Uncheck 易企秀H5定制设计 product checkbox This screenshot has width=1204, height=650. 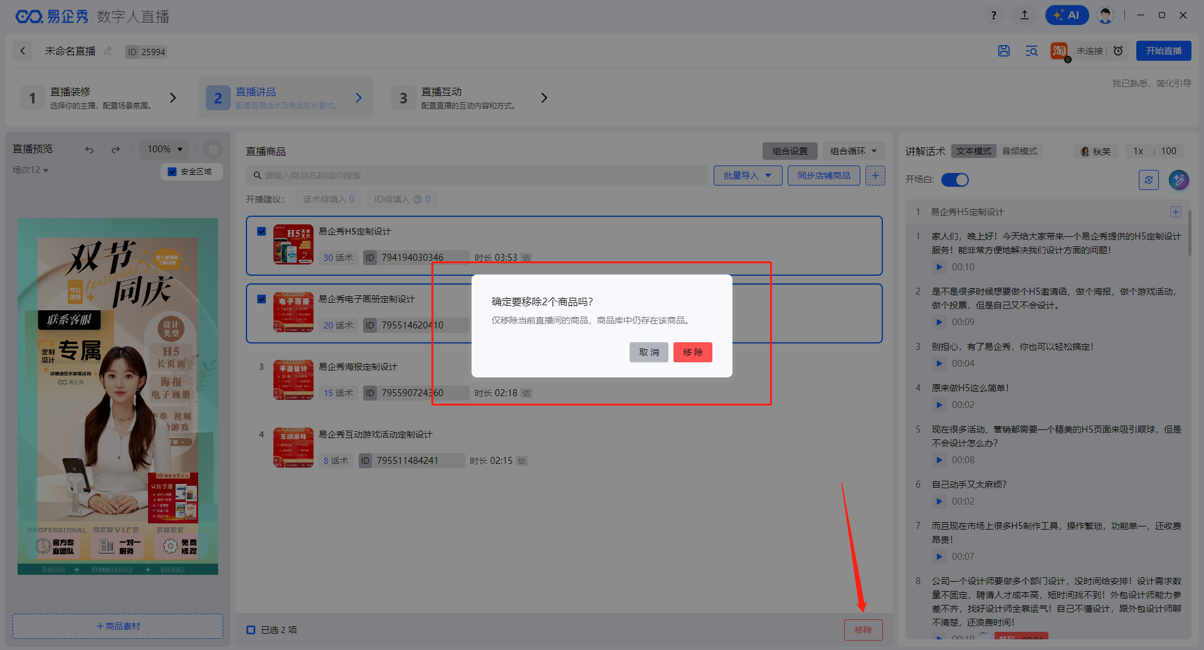click(x=261, y=231)
